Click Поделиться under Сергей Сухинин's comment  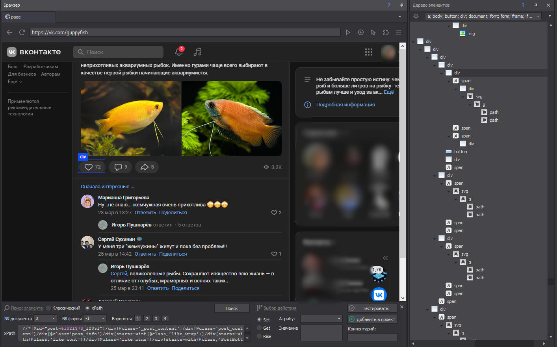[173, 254]
